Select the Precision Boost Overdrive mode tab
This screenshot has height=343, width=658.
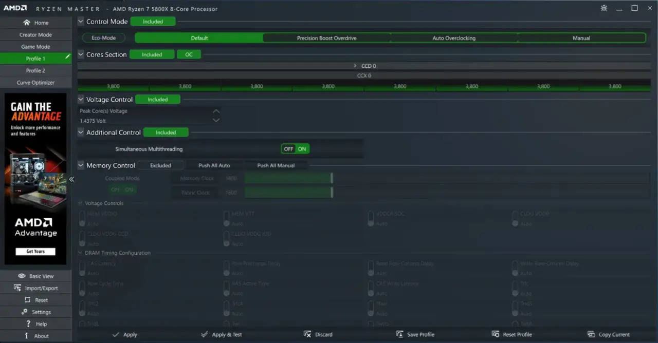tap(327, 38)
